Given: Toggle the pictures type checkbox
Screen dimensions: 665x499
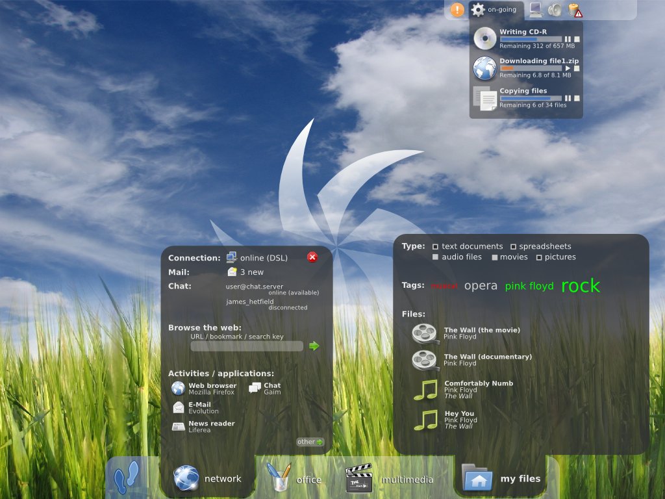Looking at the screenshot, I should click(539, 257).
